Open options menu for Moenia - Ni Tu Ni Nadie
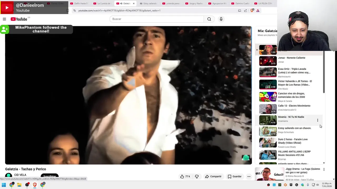Image resolution: width=337 pixels, height=189 pixels. 318,120
